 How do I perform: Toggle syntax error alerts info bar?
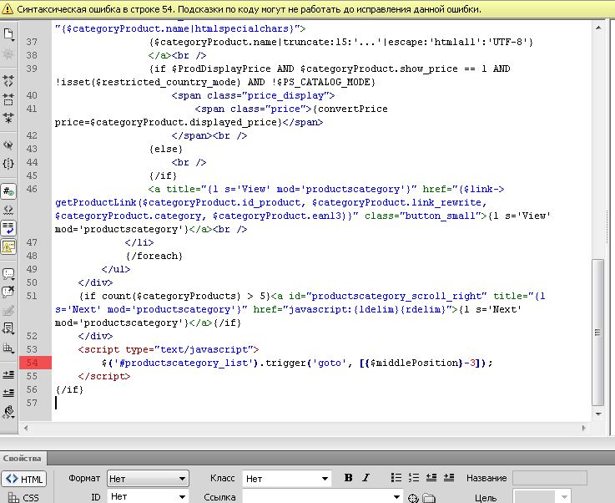(8, 246)
